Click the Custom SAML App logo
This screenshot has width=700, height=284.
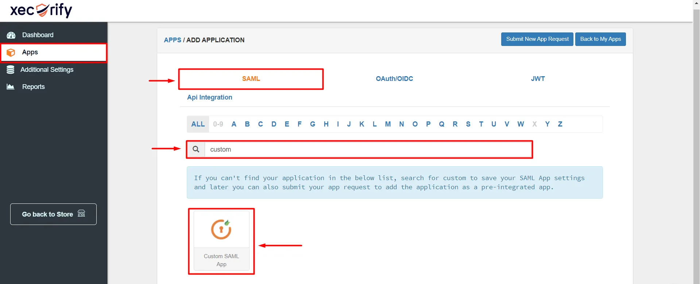click(x=221, y=229)
